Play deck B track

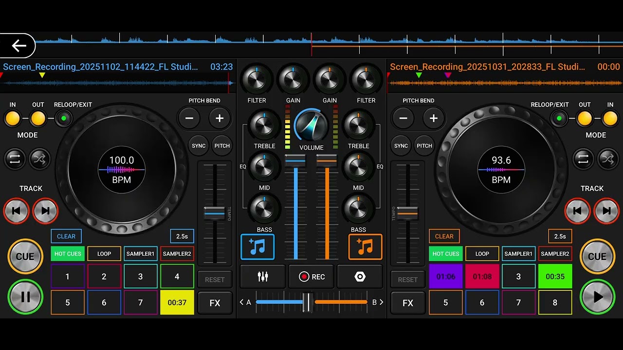(598, 296)
